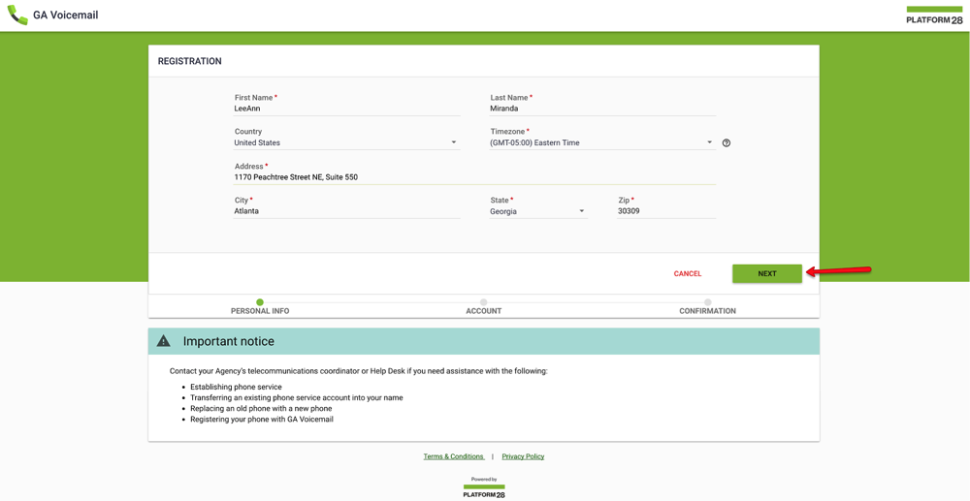Click the First Name field with LeeAnn
970x501 pixels.
[346, 109]
